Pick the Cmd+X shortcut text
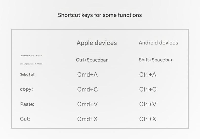Viewport: 200px width, 139px height. (x=87, y=119)
